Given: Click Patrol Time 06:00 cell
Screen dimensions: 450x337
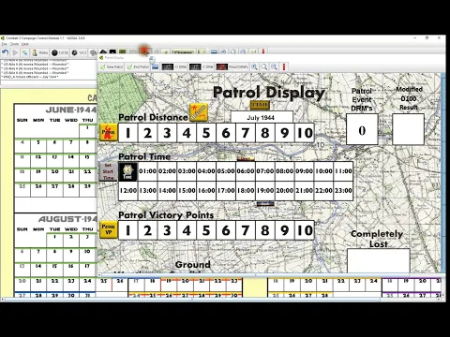Looking at the screenshot, I should [x=246, y=171].
